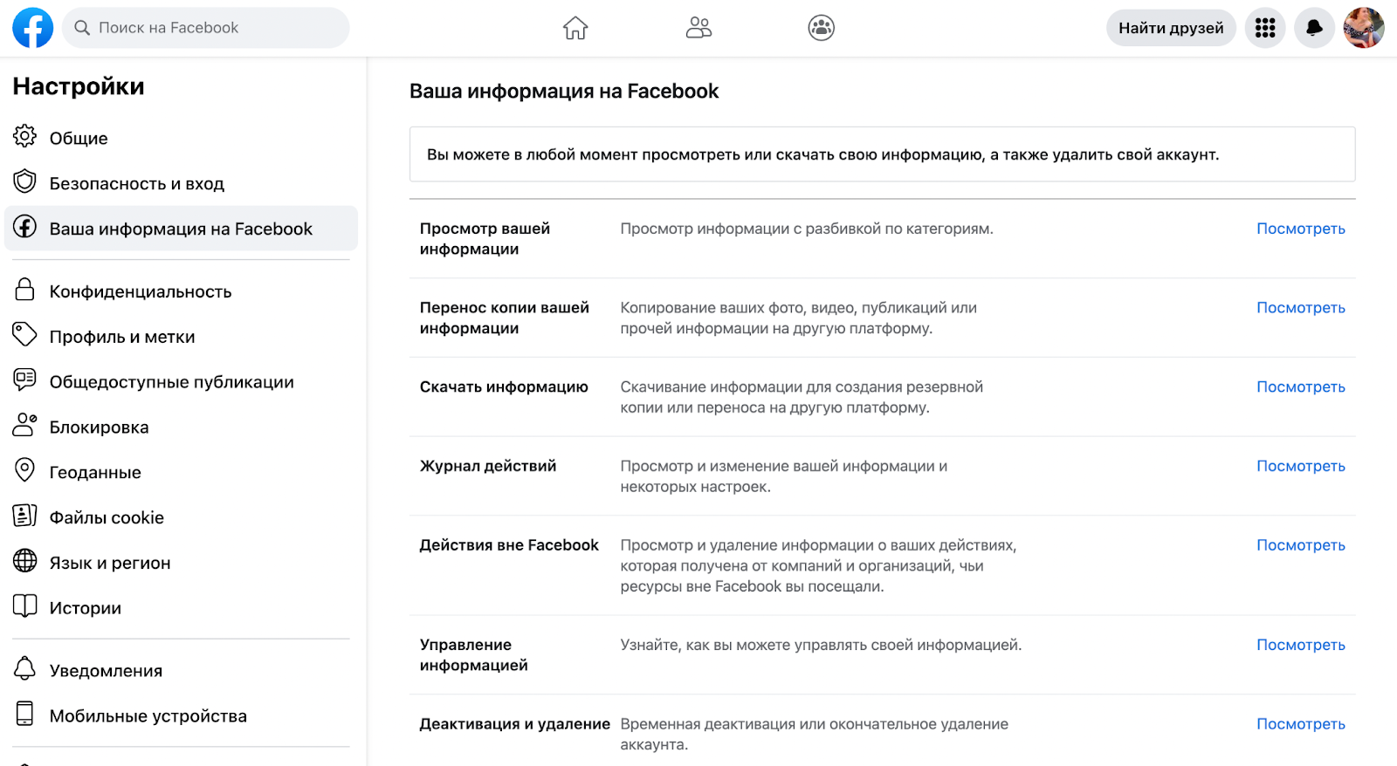1397x766 pixels.
Task: Open Уведомления settings
Action: coord(181,671)
